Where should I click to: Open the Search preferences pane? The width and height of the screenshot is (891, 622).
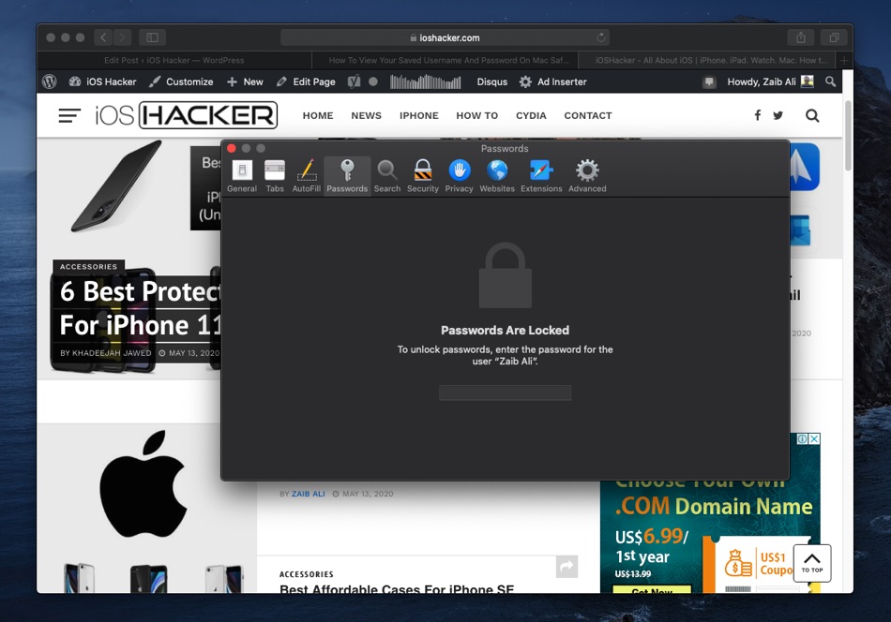pos(387,176)
